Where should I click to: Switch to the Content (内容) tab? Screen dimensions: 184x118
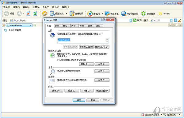coord(75,26)
